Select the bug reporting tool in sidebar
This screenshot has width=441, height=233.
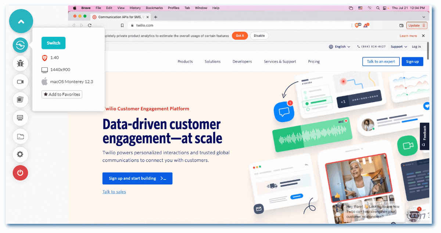click(x=20, y=63)
